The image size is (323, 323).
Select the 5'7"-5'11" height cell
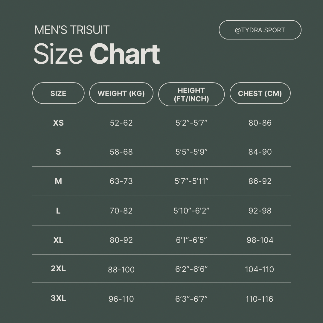pos(191,181)
